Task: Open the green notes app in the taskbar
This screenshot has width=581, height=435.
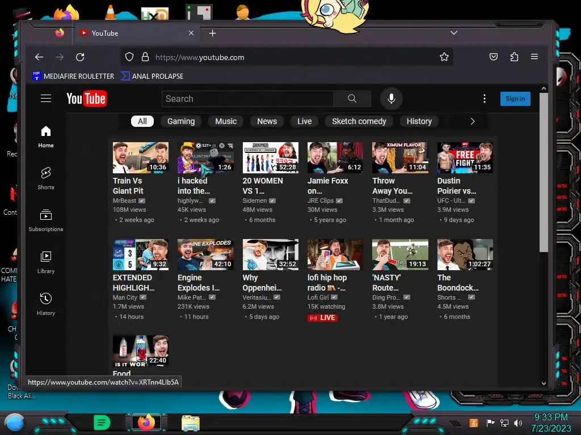Action: click(x=102, y=423)
